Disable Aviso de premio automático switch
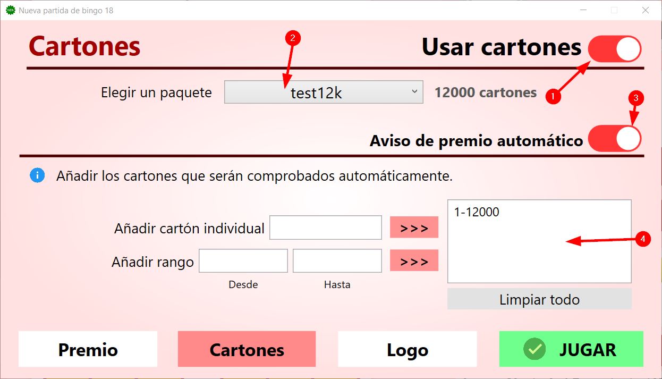Image resolution: width=662 pixels, height=379 pixels. coord(615,139)
